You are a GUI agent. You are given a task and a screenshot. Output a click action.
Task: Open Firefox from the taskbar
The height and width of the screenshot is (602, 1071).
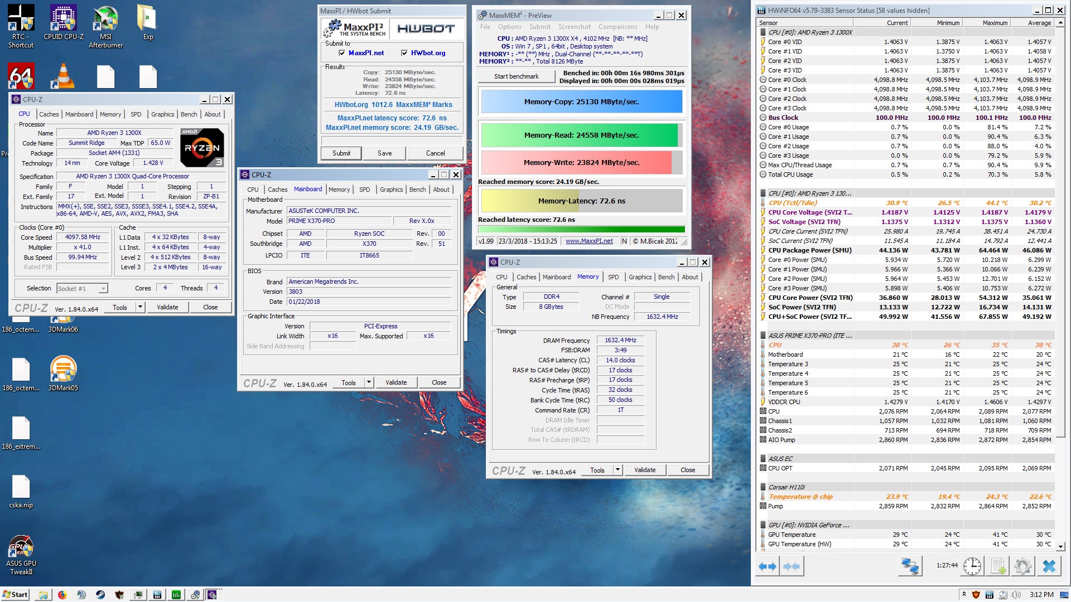62,595
